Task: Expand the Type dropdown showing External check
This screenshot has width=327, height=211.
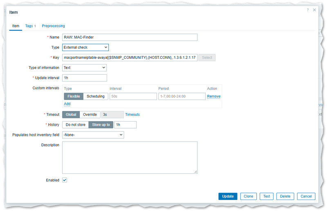Action: click(85, 47)
